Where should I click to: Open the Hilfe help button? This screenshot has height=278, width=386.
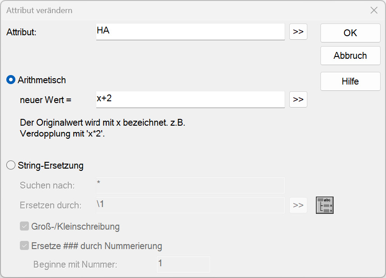tap(350, 81)
